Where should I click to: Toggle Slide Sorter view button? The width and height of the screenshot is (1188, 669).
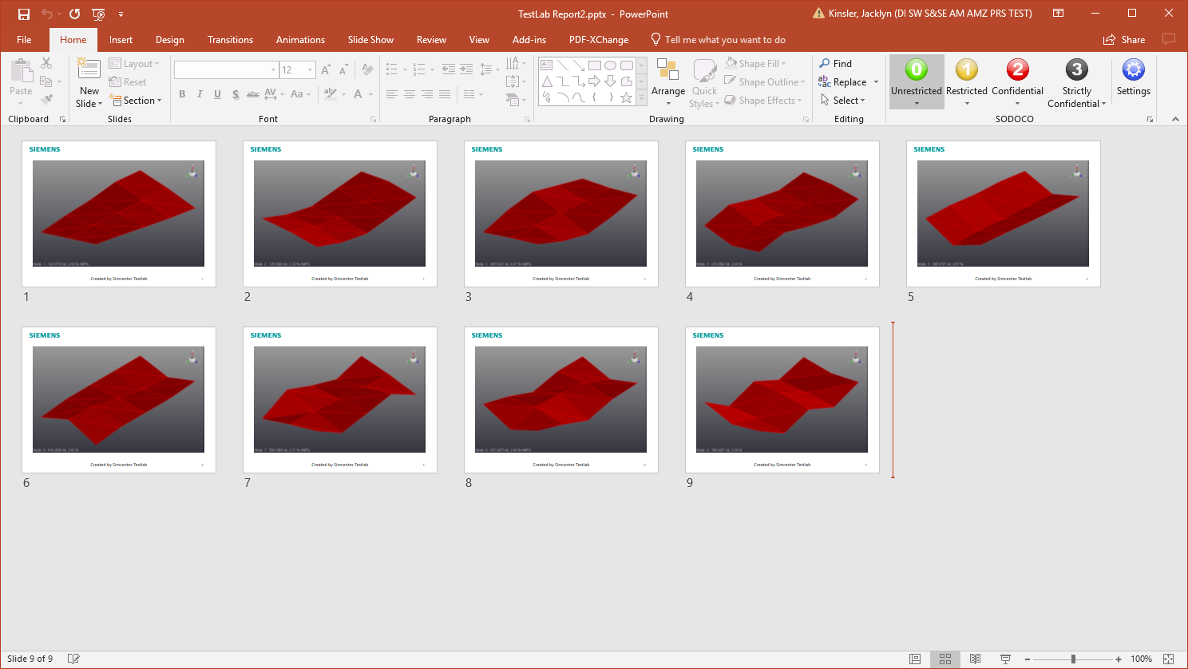click(944, 659)
